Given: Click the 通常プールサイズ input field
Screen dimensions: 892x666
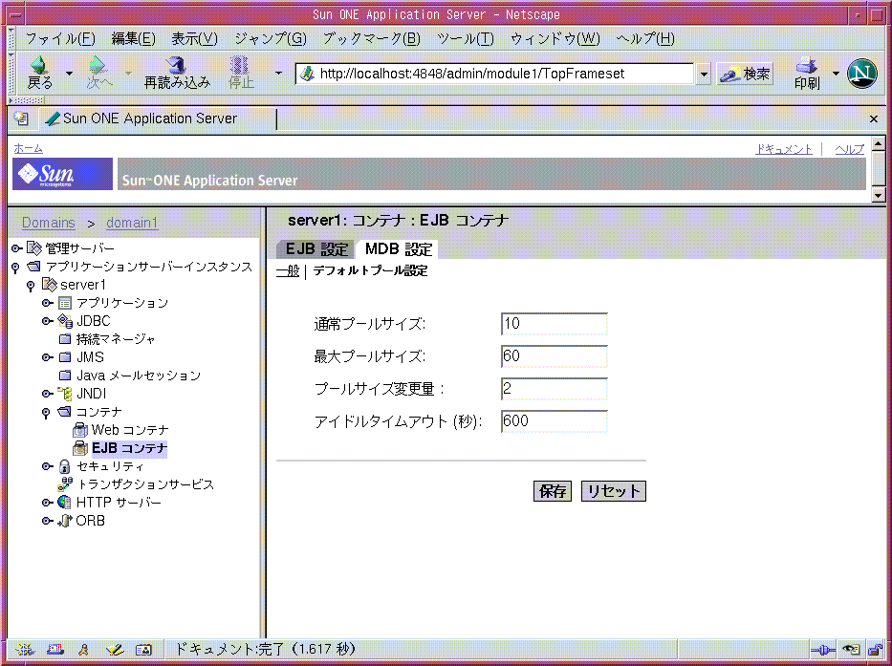Looking at the screenshot, I should point(555,324).
